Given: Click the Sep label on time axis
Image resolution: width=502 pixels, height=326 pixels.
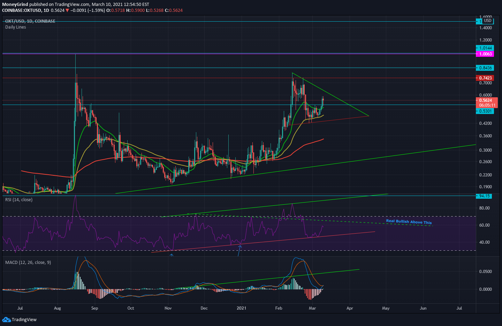Looking at the screenshot, I should (x=94, y=308).
